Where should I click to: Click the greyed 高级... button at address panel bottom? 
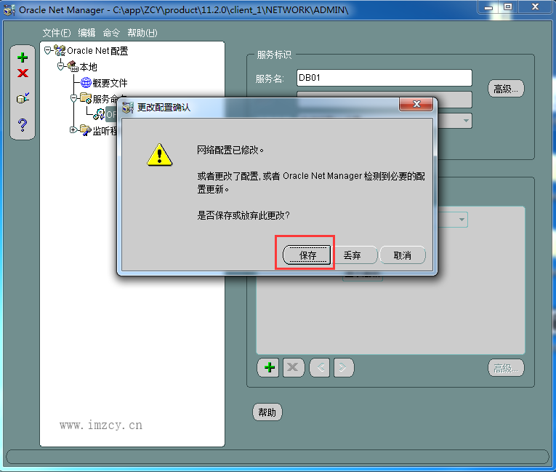pyautogui.click(x=506, y=369)
